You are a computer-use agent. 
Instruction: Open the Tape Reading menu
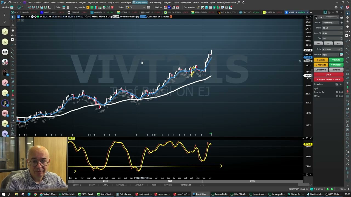tap(155, 2)
